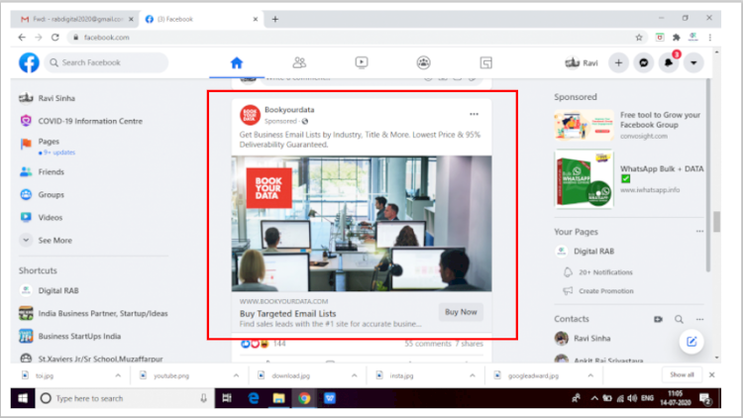Expand See More in left sidebar
The height and width of the screenshot is (418, 743).
tap(54, 240)
